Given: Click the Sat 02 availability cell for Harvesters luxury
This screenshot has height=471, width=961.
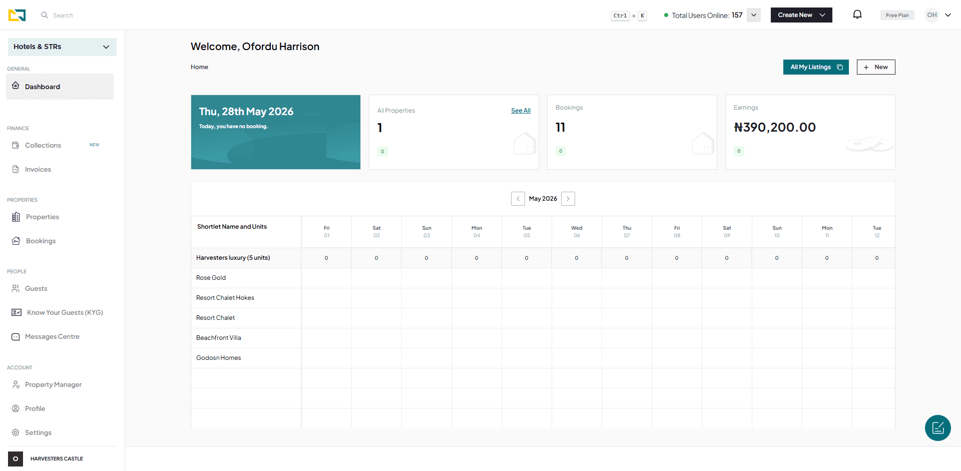Looking at the screenshot, I should (x=376, y=258).
